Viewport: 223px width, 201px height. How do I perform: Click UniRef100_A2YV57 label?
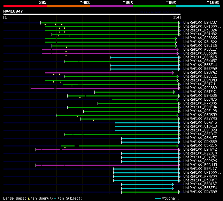point(200,157)
